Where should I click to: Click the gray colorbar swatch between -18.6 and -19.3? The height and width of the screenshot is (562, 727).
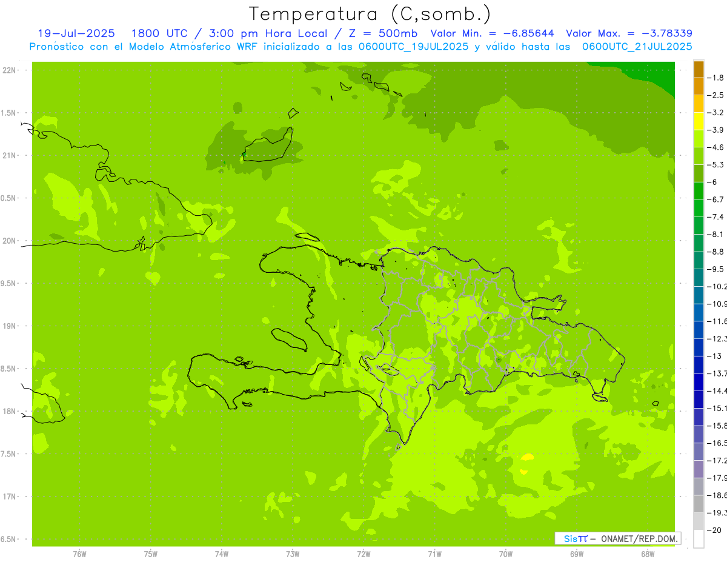(699, 504)
